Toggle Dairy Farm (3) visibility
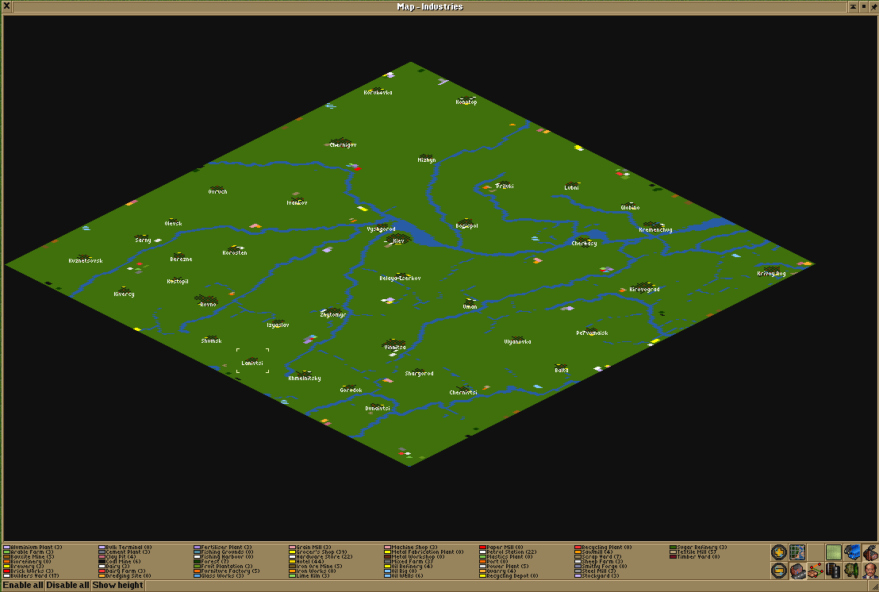 [x=122, y=571]
